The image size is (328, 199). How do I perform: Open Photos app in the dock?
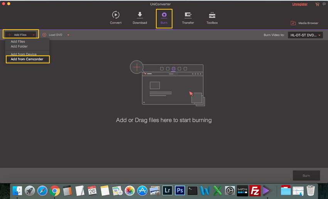click(130, 191)
